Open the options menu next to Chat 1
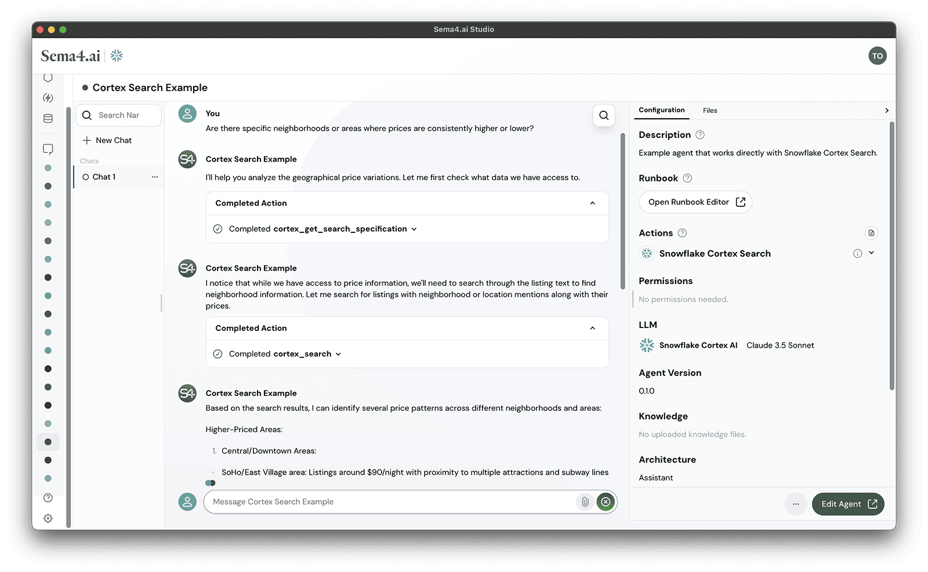 154,177
